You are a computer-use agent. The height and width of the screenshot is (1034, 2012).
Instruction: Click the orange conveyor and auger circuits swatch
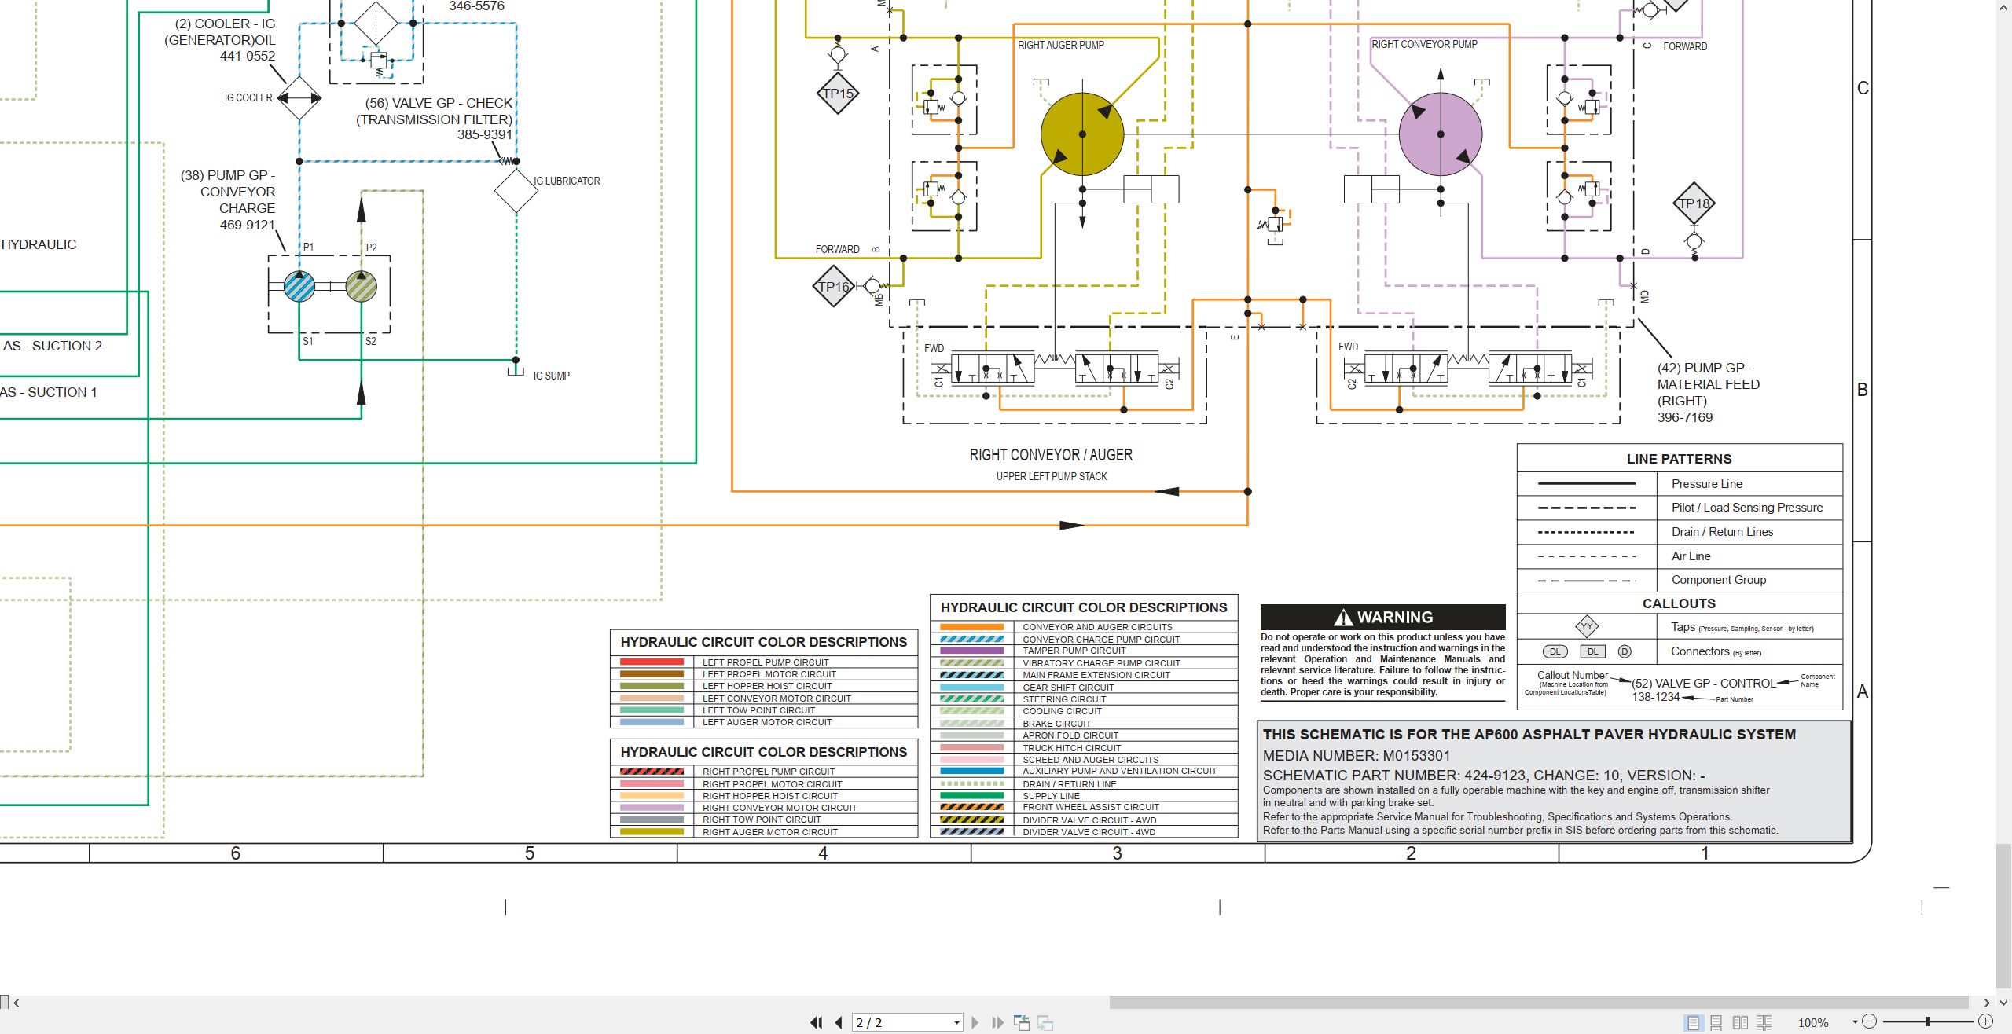972,627
